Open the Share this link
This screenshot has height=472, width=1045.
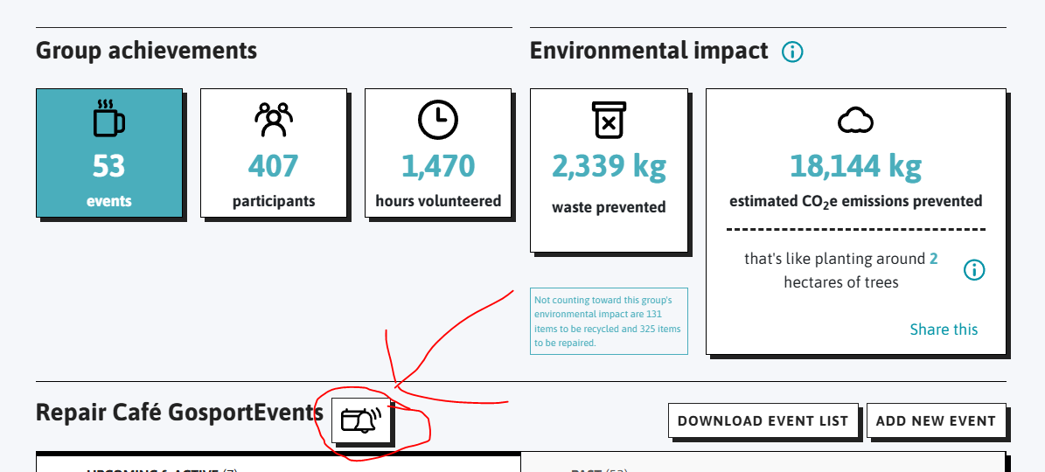click(x=944, y=330)
